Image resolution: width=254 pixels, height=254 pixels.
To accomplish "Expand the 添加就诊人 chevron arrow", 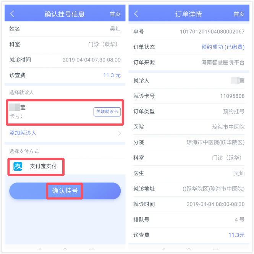I will tap(120, 133).
